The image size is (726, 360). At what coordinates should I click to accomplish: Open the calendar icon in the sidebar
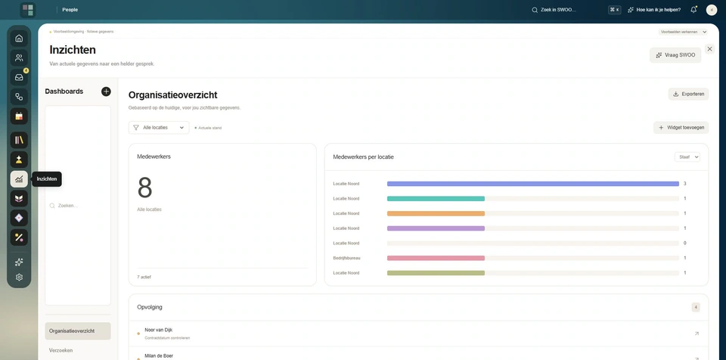coord(19,116)
